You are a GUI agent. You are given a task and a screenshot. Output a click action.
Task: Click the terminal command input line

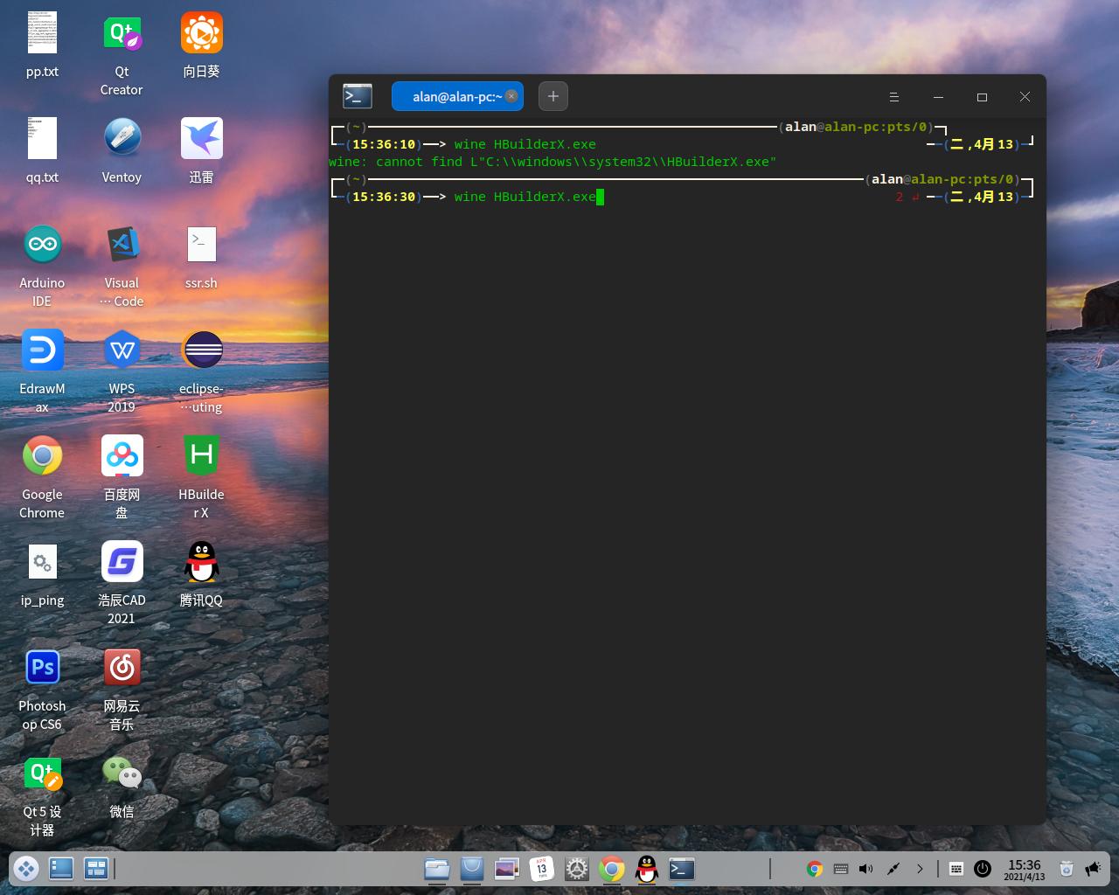(x=525, y=197)
